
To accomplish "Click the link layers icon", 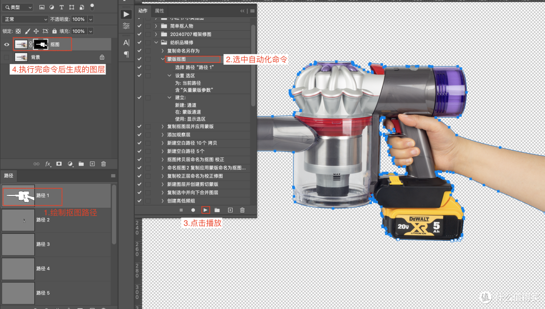I will click(x=36, y=164).
